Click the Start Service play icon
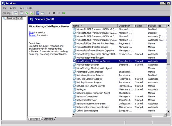The width and height of the screenshot is (172, 126). pos(49,13)
